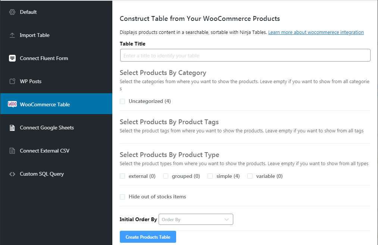Click the Fluent Form icon in sidebar
The width and height of the screenshot is (378, 245).
pyautogui.click(x=11, y=58)
